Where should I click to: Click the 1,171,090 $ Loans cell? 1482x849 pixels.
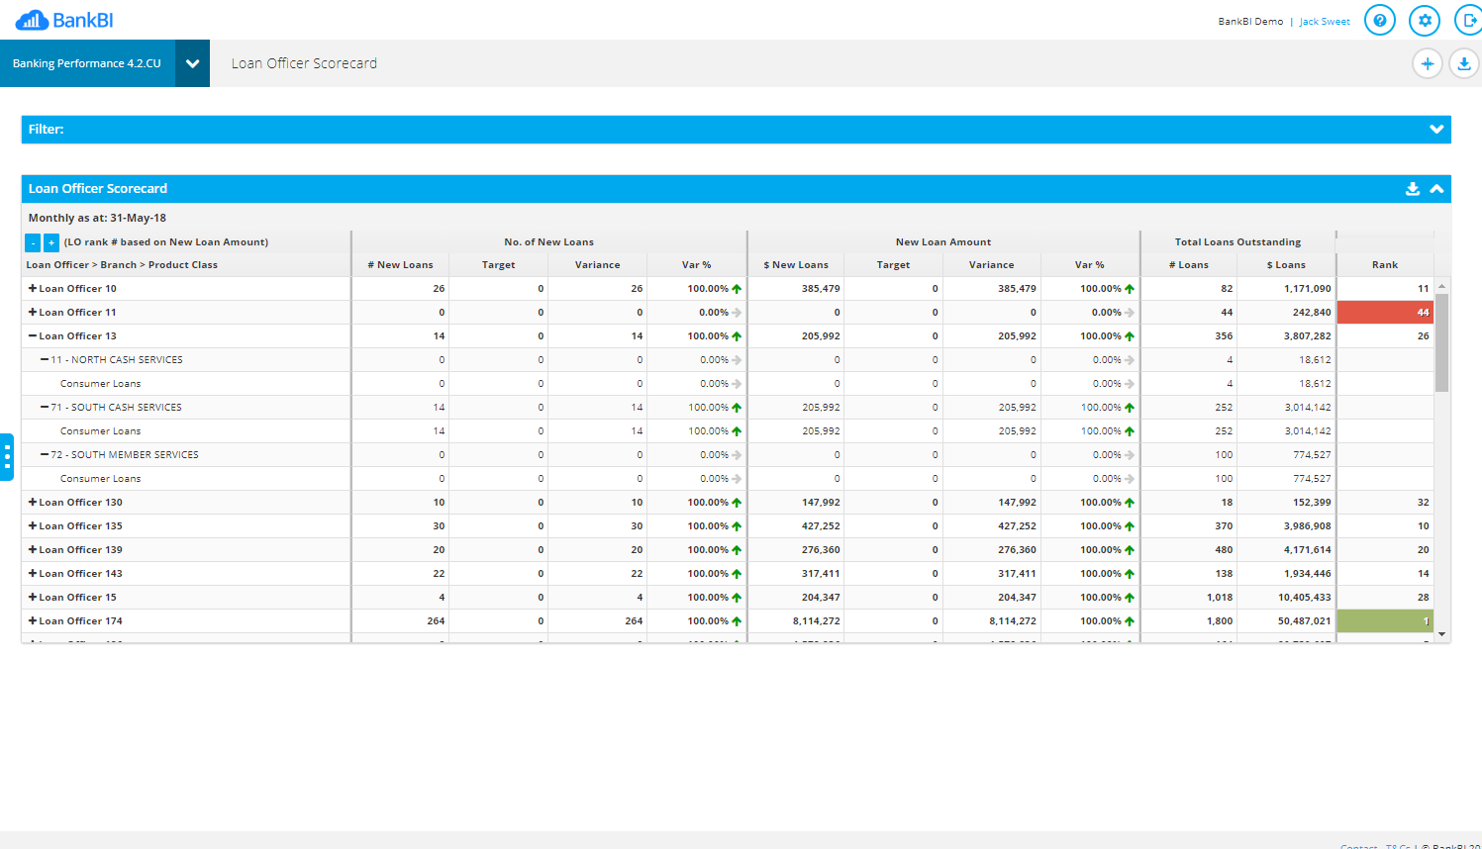pos(1286,289)
